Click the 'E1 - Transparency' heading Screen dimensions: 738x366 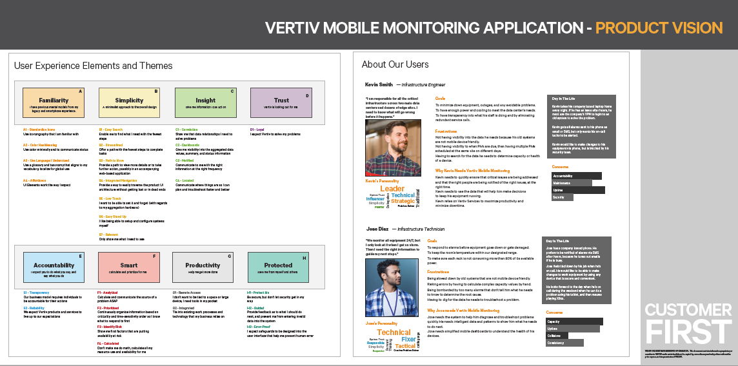36,293
